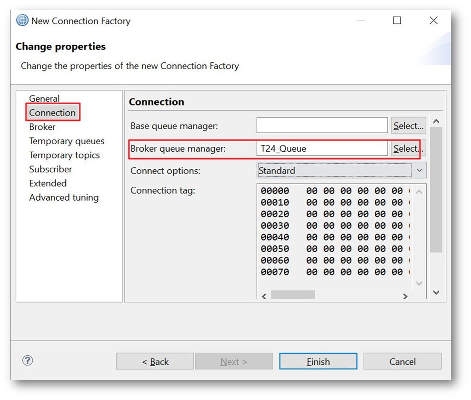Select Temporary queues category

coord(67,141)
